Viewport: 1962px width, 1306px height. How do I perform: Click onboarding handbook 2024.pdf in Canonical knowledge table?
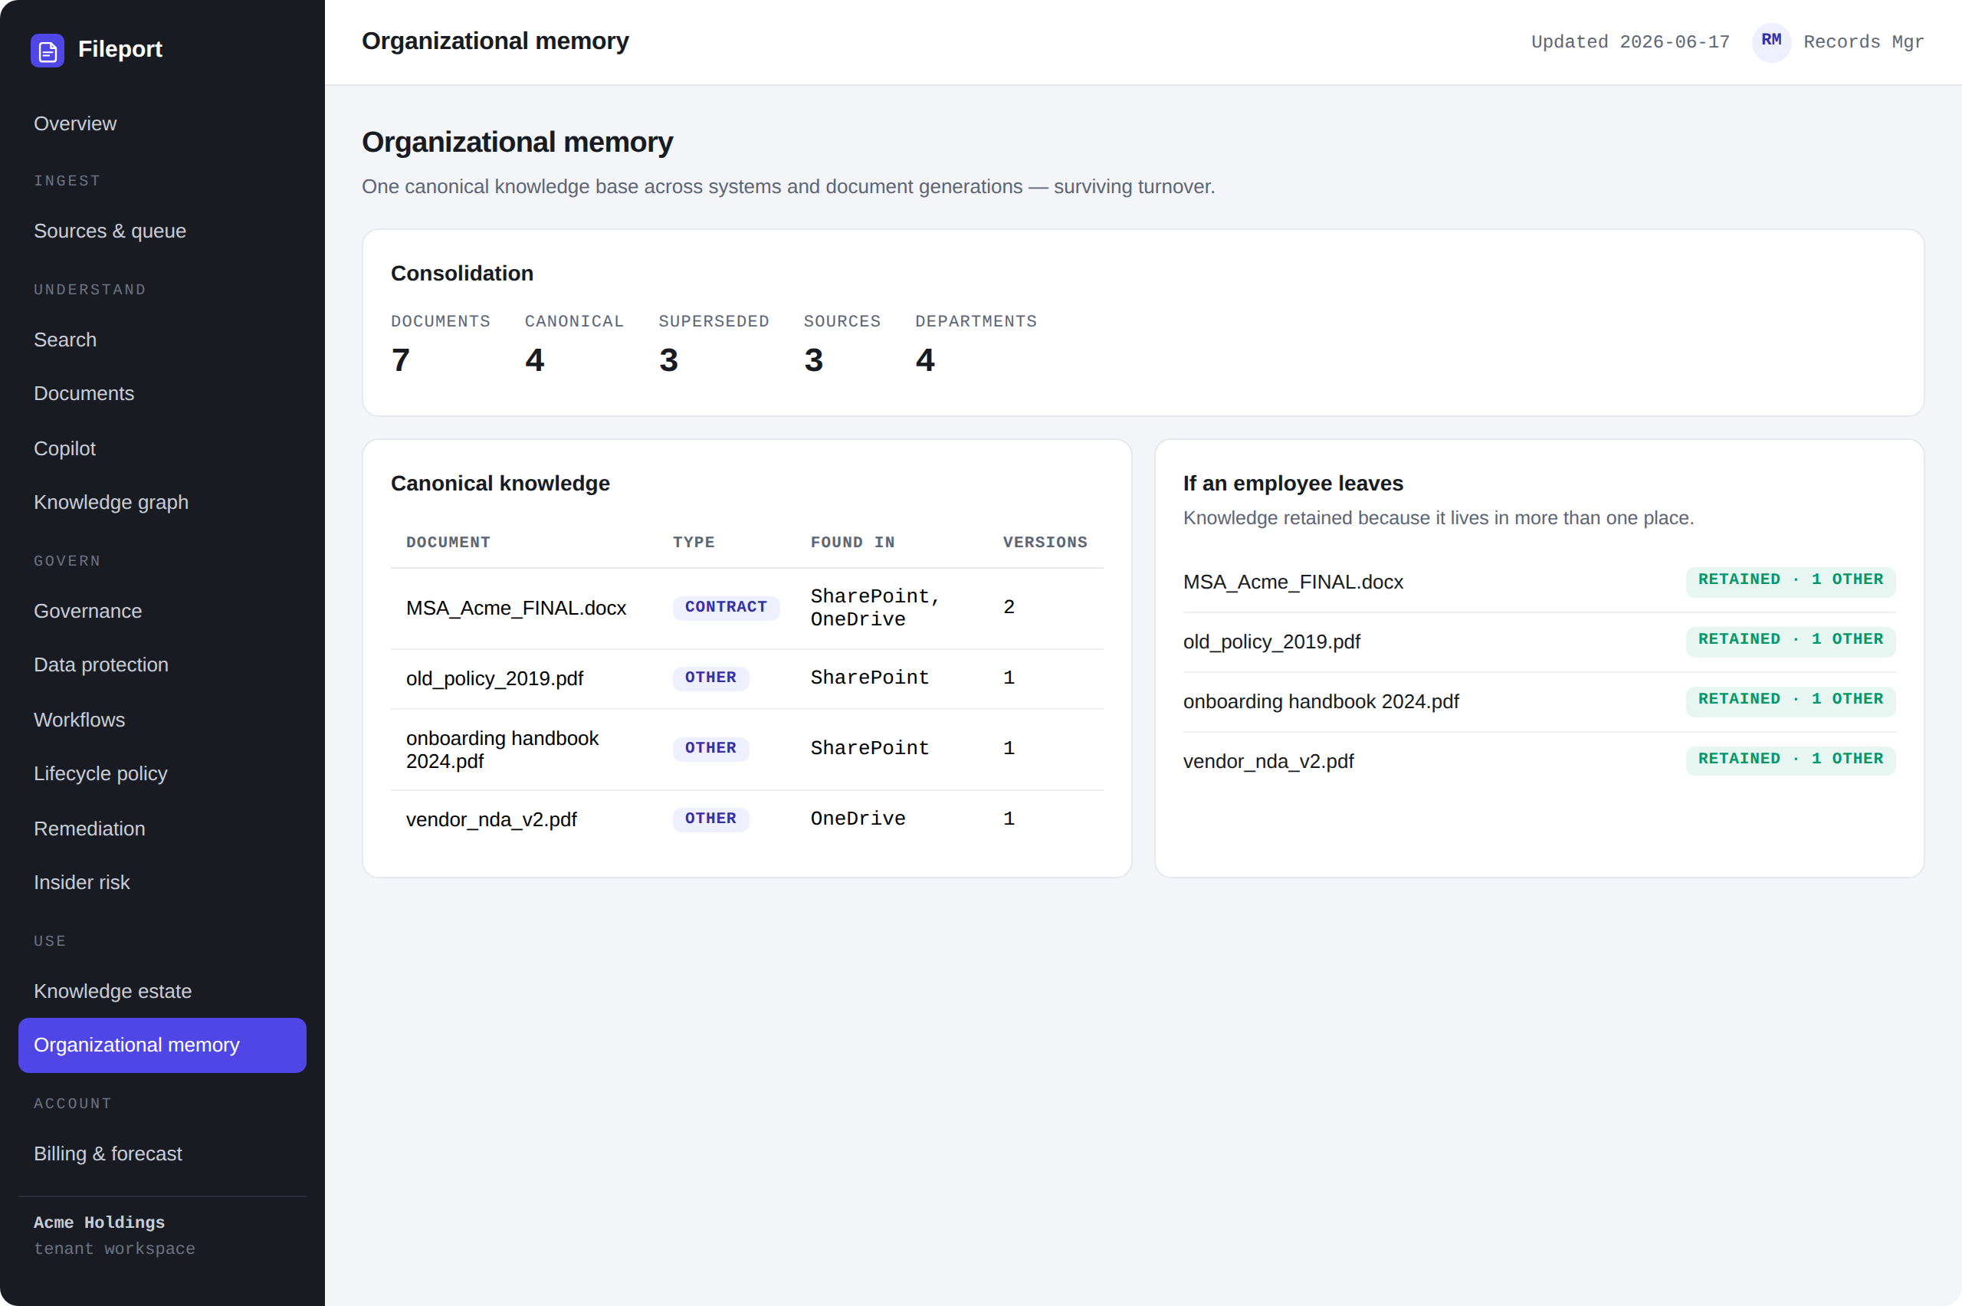pos(502,750)
